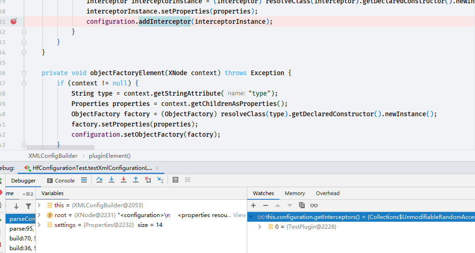Click the Step Into icon
The height and width of the screenshot is (253, 475).
tap(112, 180)
